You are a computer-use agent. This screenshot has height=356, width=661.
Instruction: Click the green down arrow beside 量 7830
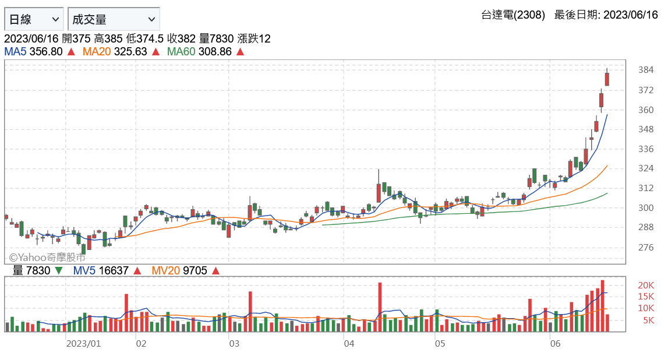click(59, 271)
